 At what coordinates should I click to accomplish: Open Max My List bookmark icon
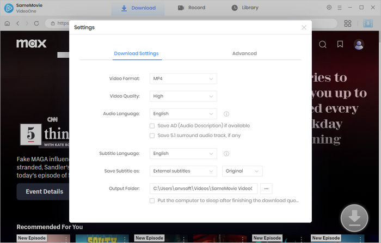click(340, 44)
